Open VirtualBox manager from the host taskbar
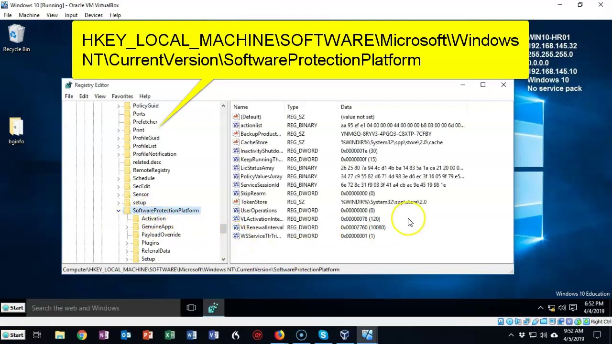 coord(345,335)
